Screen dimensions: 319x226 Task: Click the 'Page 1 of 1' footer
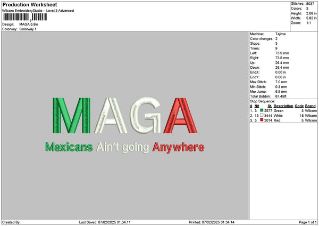[308, 222]
